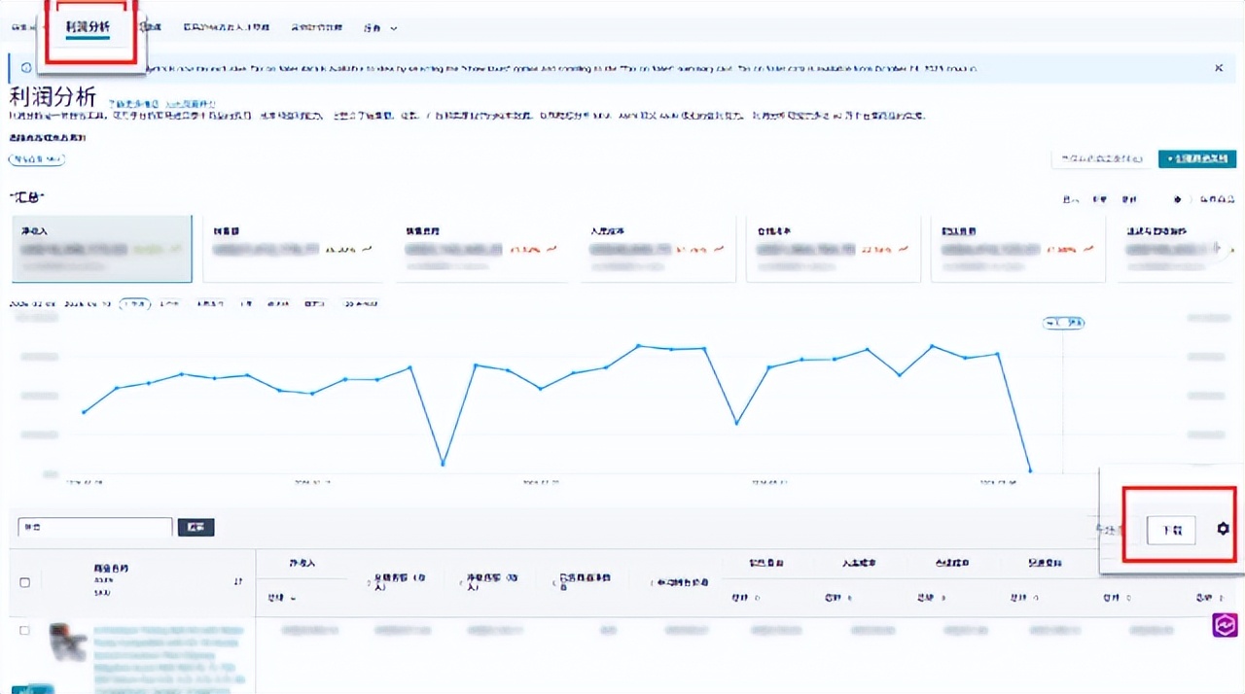The image size is (1245, 694).
Task: Open the dropdown left of teal button
Action: [x=1101, y=158]
